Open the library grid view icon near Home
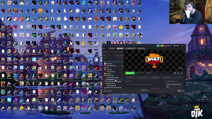The image size is (212, 119). point(122,52)
